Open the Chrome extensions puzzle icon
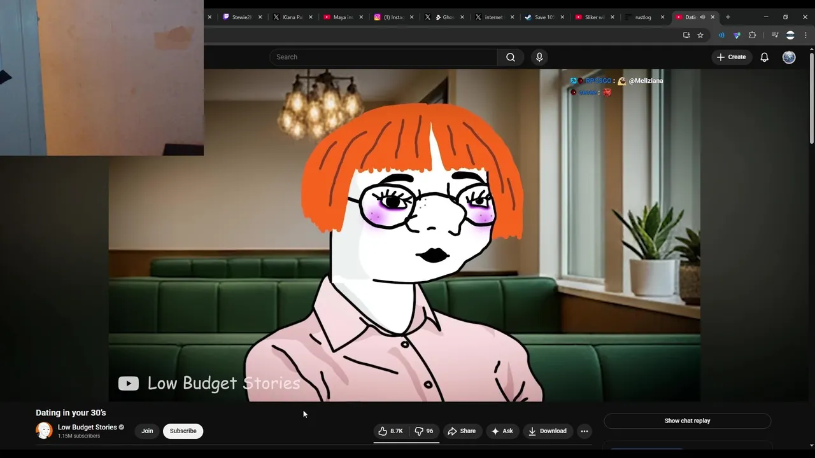Image resolution: width=815 pixels, height=458 pixels. coord(752,35)
